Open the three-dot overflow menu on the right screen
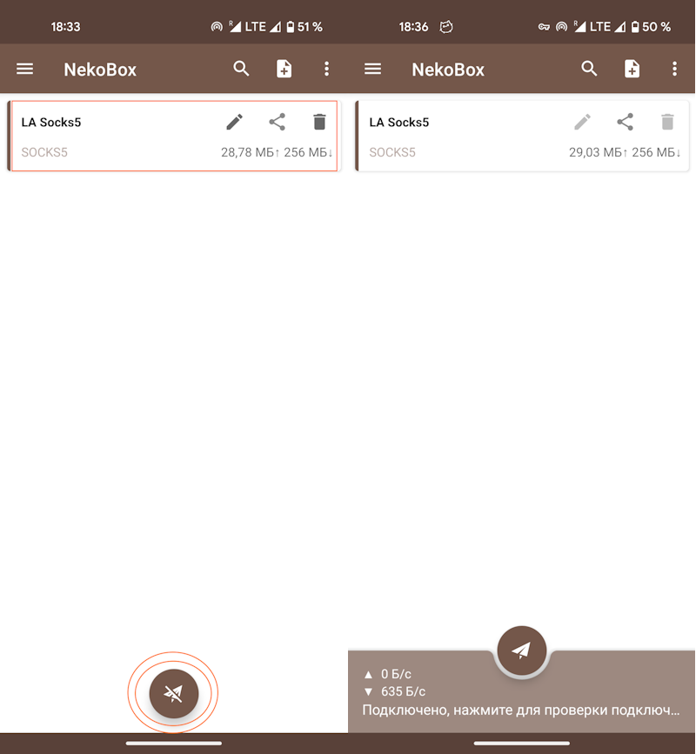Image resolution: width=696 pixels, height=754 pixels. [674, 70]
